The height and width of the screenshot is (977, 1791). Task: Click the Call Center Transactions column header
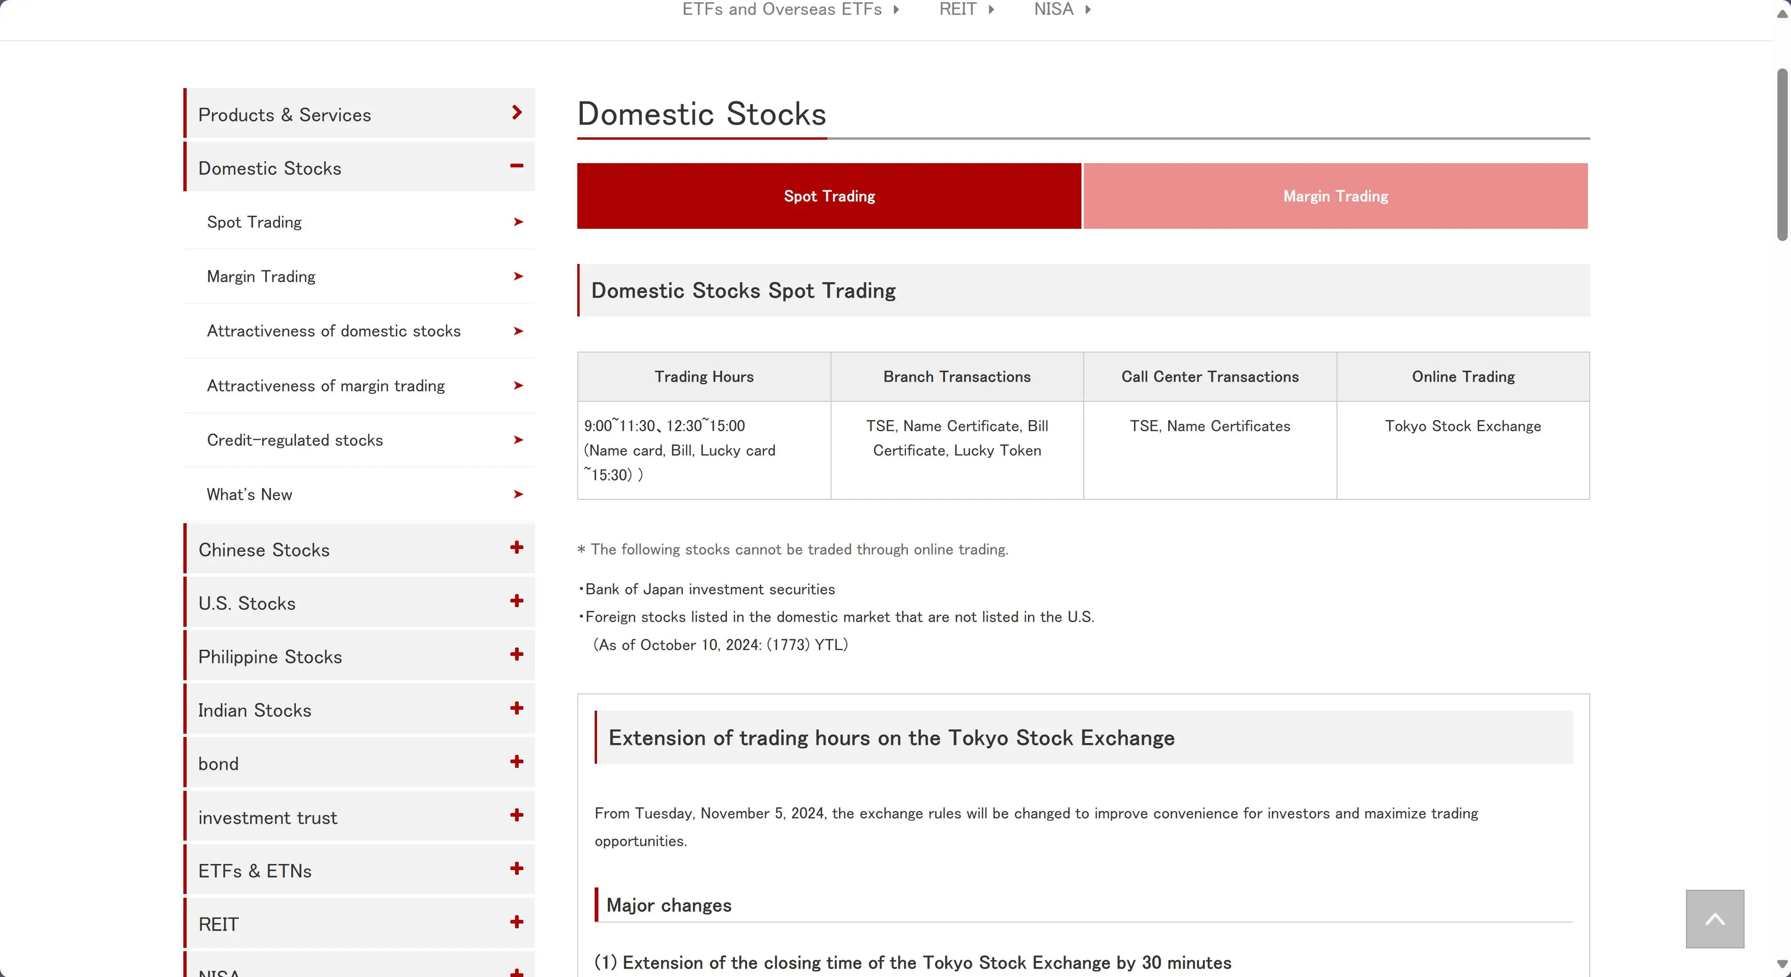[x=1210, y=376]
